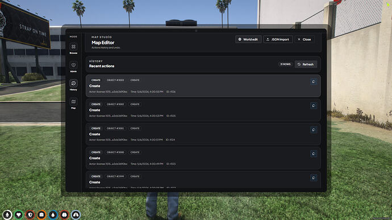The width and height of the screenshot is (392, 220).
Task: Click the ID: 4125 text
Action: click(x=171, y=116)
